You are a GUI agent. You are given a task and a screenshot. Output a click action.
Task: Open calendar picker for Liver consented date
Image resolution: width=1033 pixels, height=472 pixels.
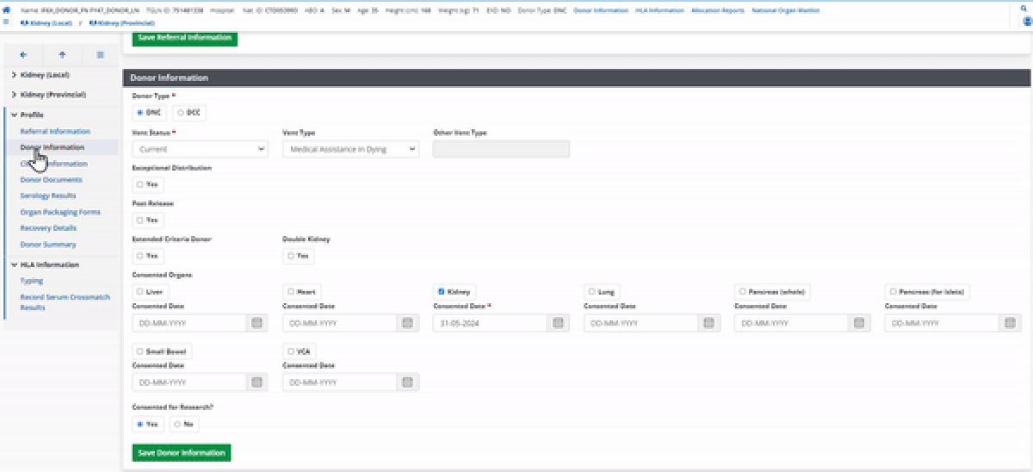tap(257, 323)
